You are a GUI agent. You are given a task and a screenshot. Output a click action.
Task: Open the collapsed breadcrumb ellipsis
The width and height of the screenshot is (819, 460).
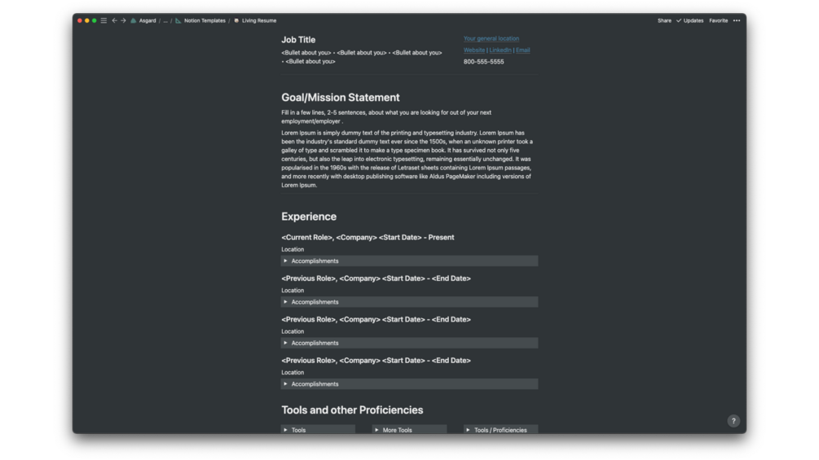pyautogui.click(x=165, y=20)
